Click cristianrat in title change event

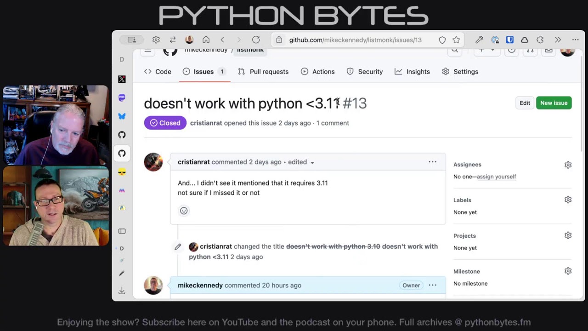(x=216, y=246)
